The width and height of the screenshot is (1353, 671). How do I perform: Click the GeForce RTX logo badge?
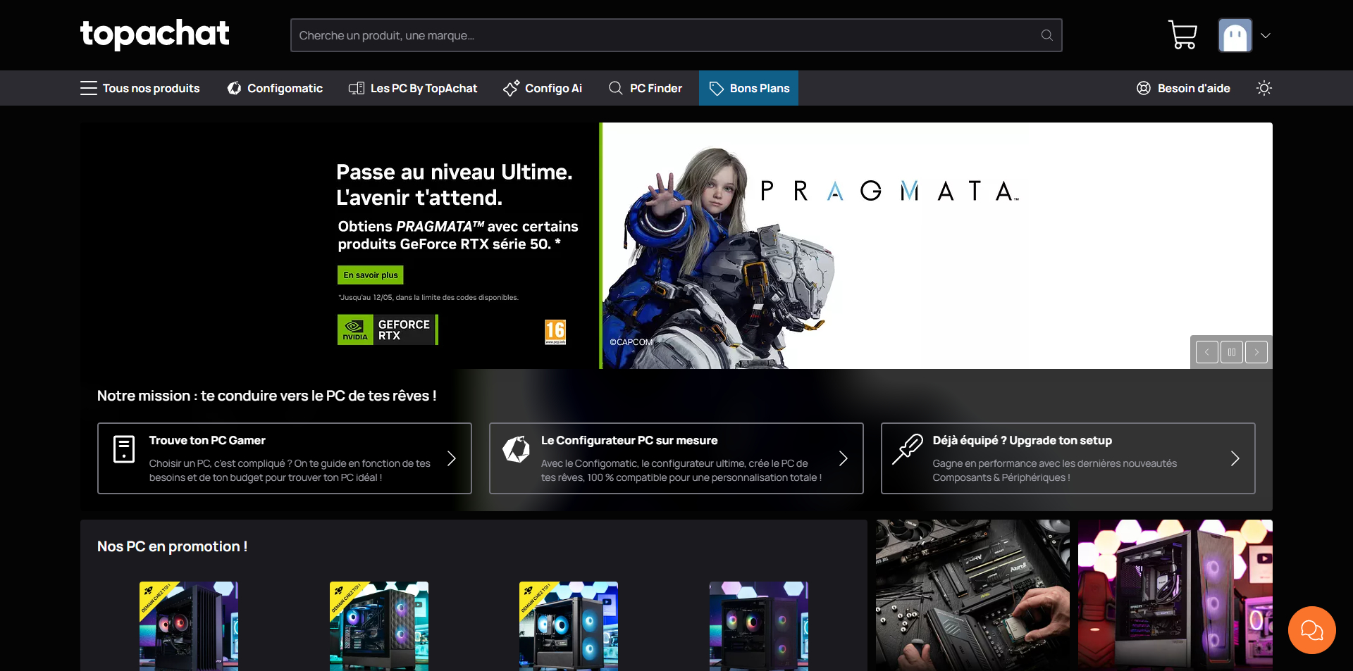click(x=388, y=330)
